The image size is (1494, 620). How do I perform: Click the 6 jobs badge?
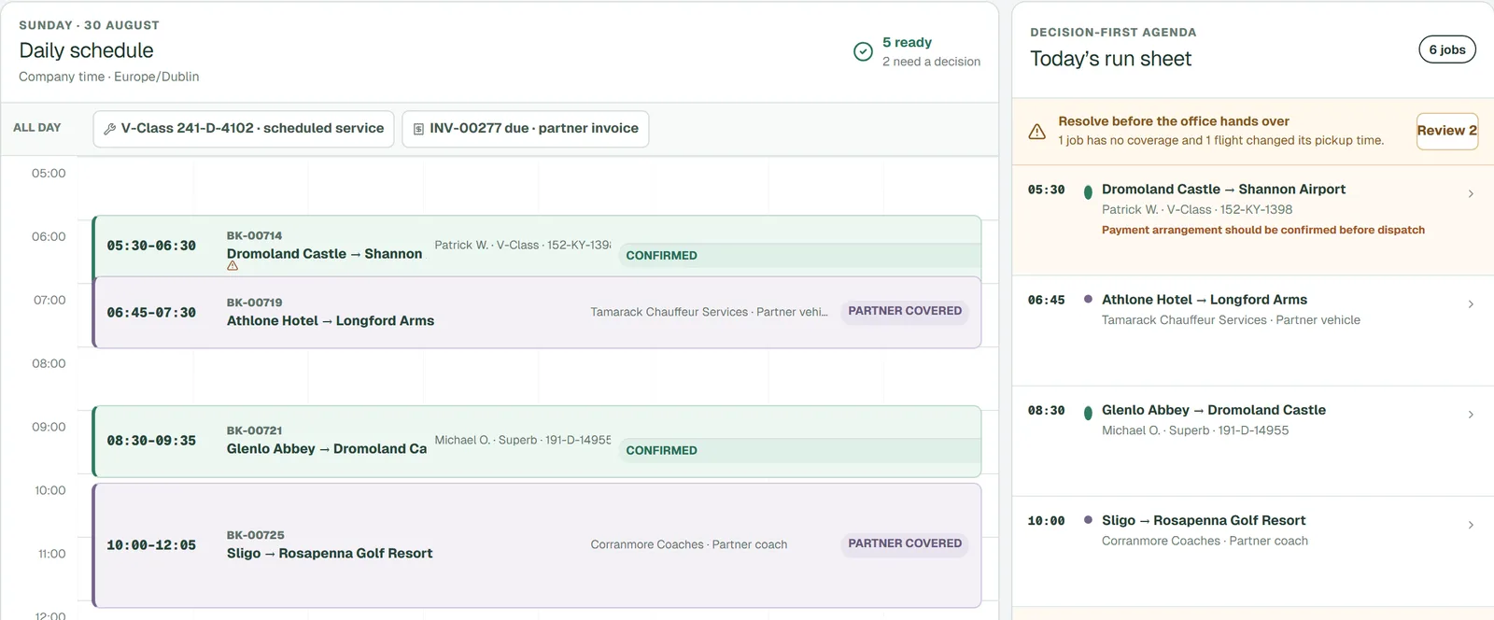(x=1447, y=49)
